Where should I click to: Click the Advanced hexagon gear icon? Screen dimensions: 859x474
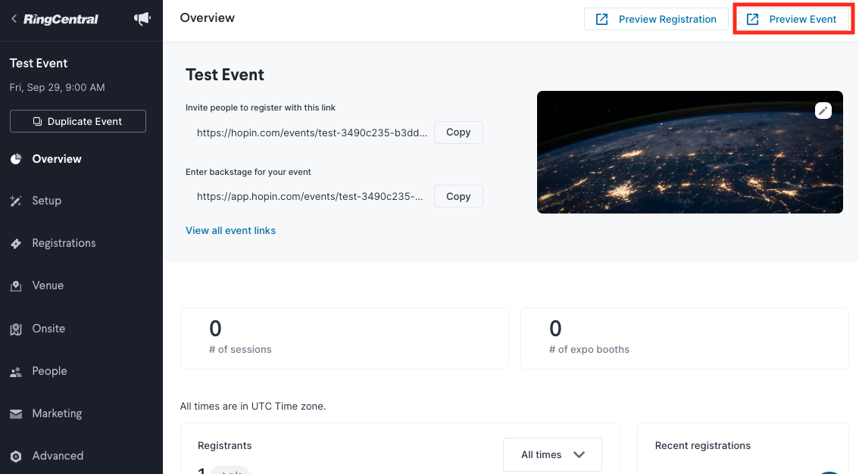point(16,456)
